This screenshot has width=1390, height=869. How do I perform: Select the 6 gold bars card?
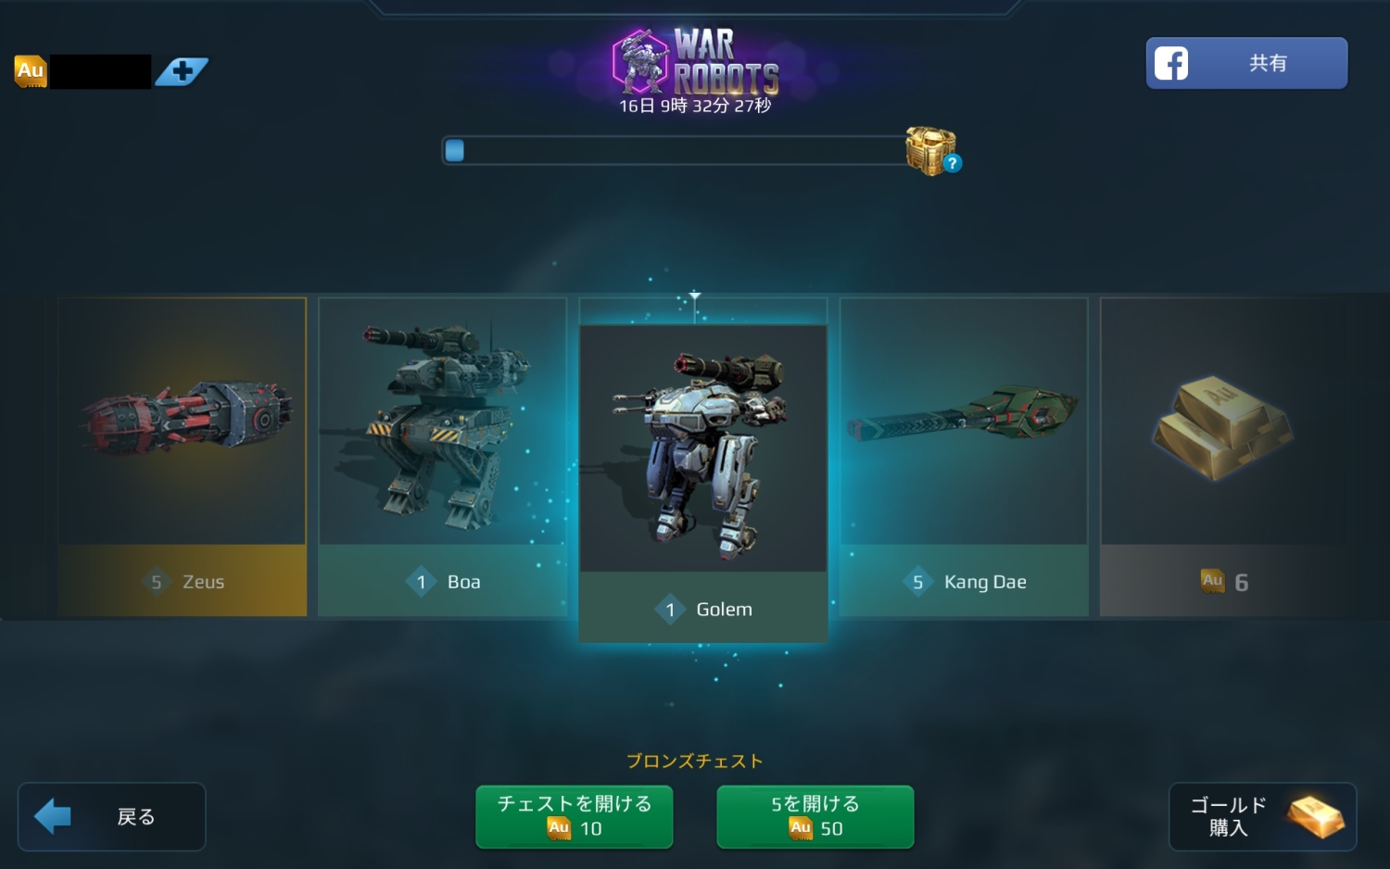click(1223, 457)
